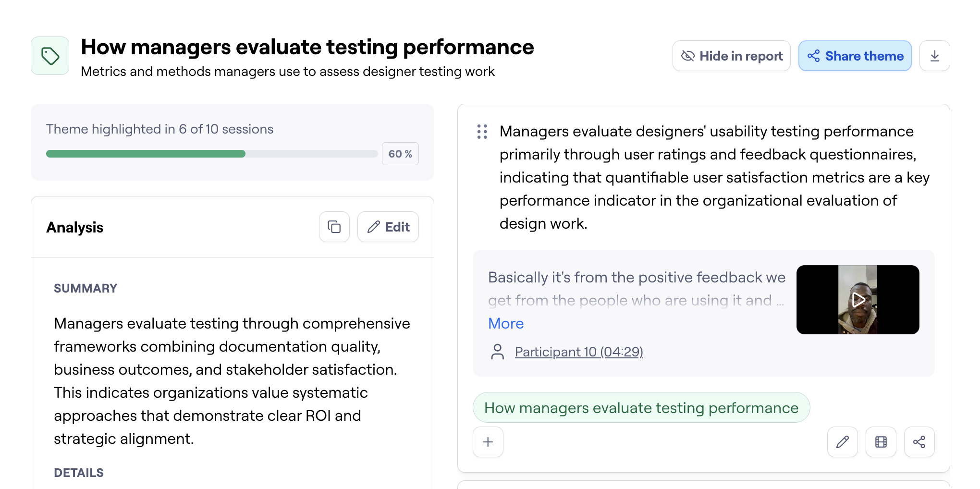980x489 pixels.
Task: Click the 60 % badge
Action: 400,154
